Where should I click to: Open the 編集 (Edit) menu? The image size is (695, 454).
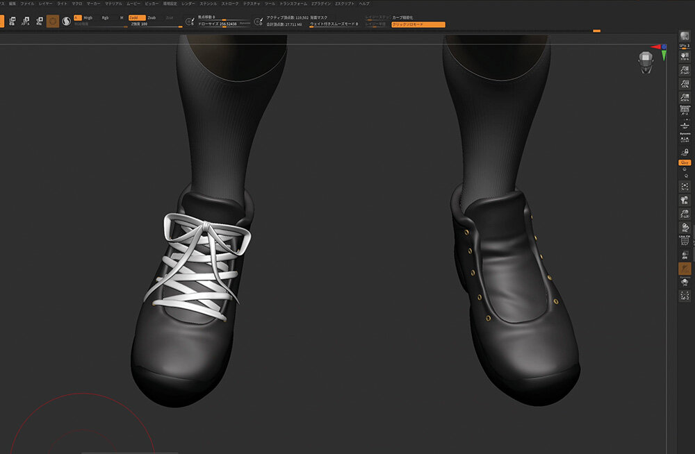pyautogui.click(x=13, y=3)
